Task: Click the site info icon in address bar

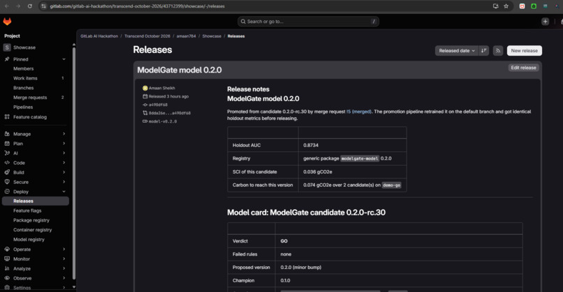Action: pos(43,6)
